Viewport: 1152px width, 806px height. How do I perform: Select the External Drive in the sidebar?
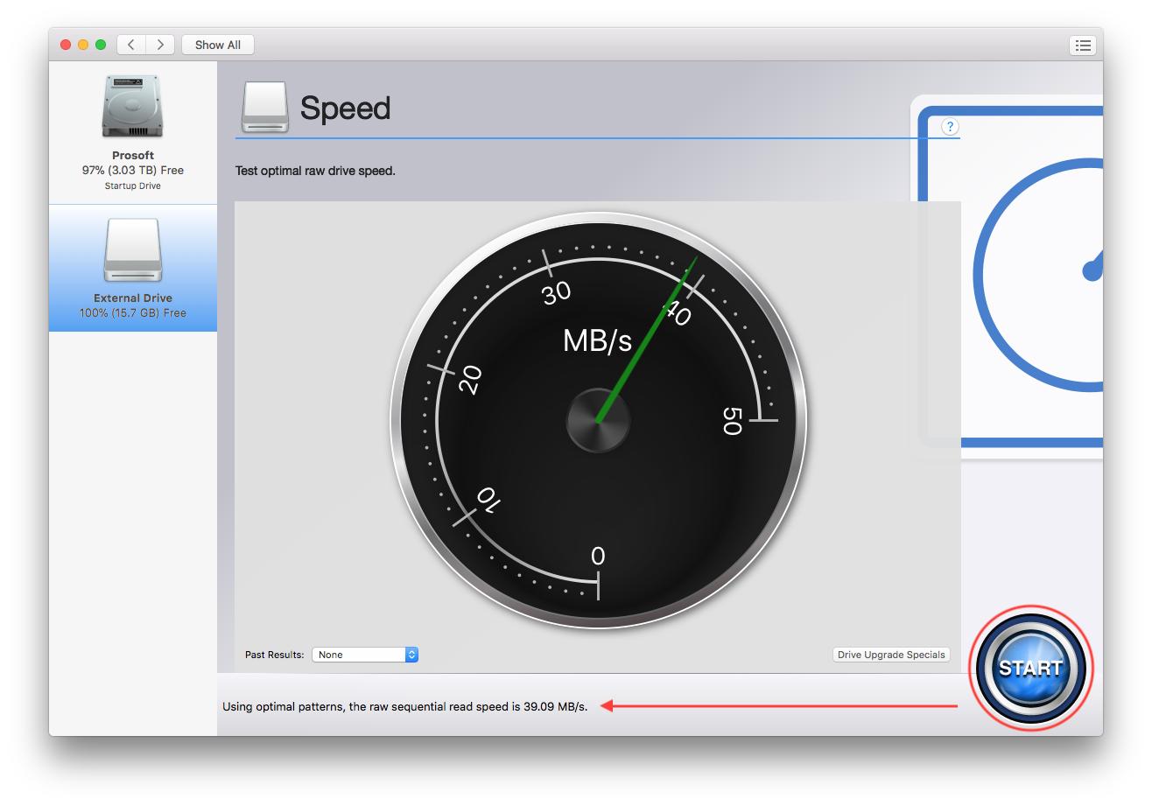pyautogui.click(x=132, y=269)
